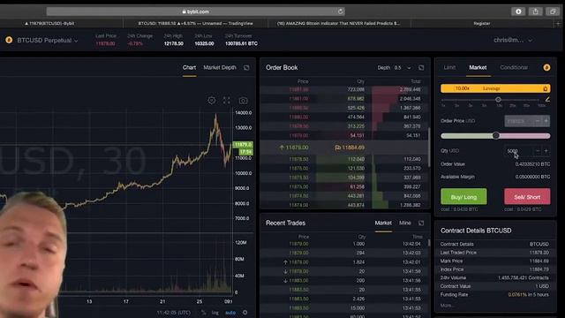Increase quantity with plus button
This screenshot has width=565, height=318.
(546, 151)
